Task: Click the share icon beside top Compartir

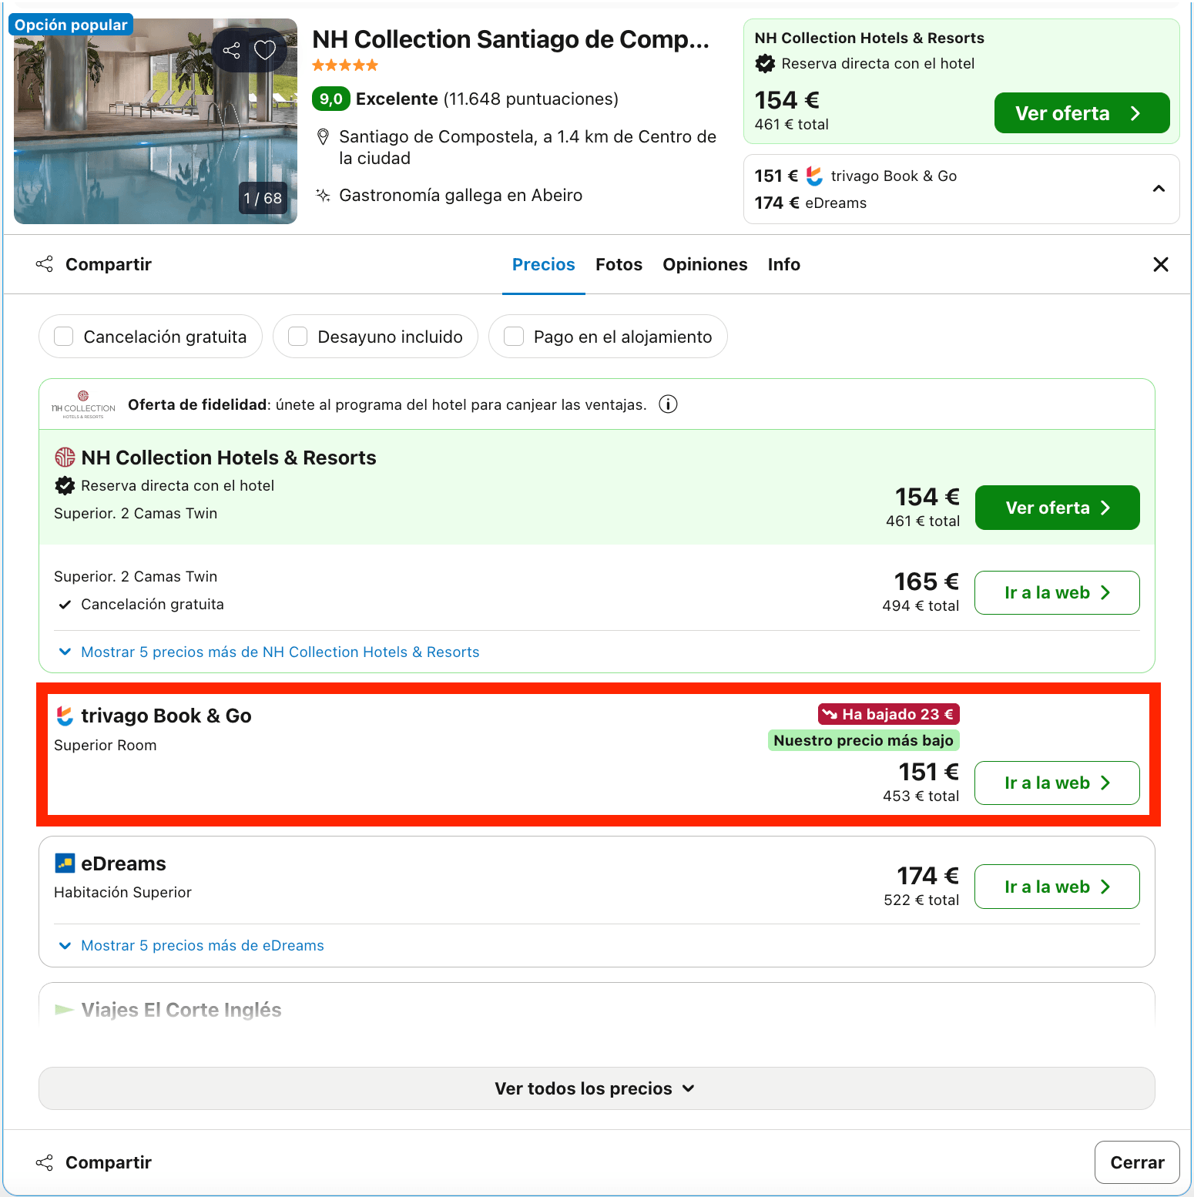Action: coord(45,264)
